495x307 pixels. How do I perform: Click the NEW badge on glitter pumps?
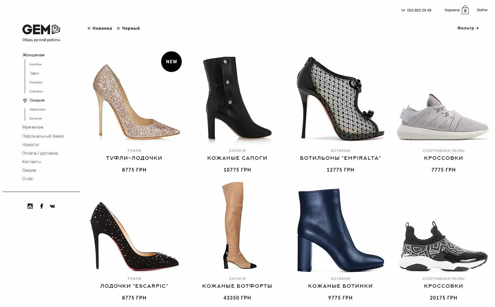(x=171, y=62)
